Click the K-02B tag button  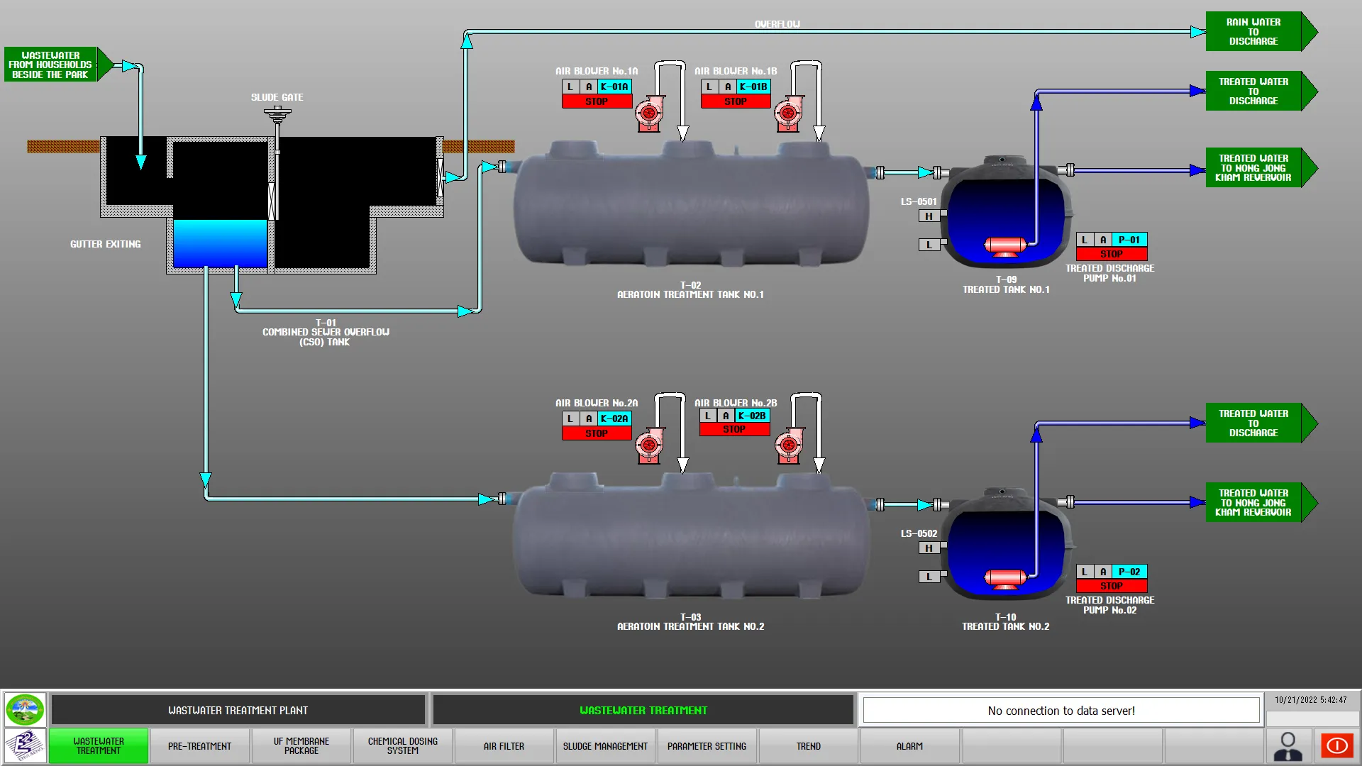[752, 416]
